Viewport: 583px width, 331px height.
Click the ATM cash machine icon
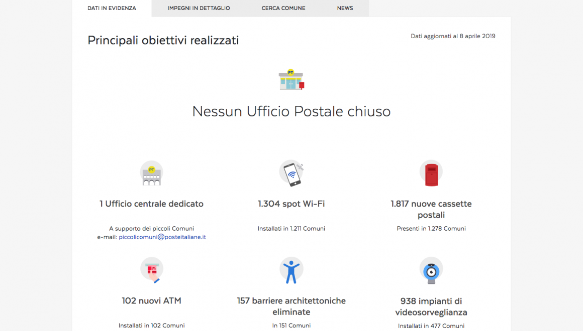click(x=151, y=270)
